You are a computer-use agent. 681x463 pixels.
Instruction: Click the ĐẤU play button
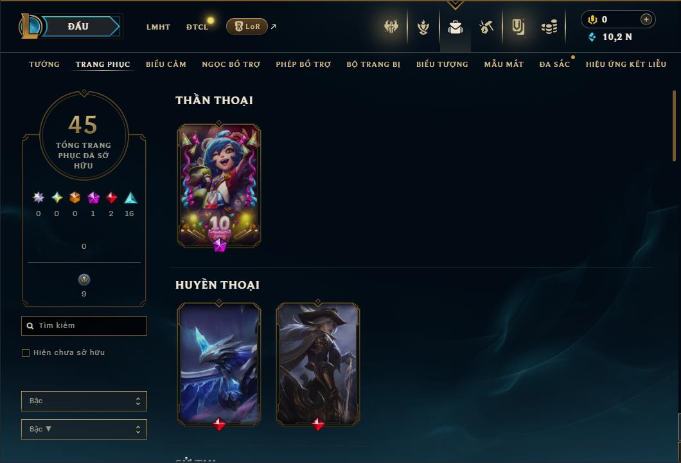coord(78,26)
